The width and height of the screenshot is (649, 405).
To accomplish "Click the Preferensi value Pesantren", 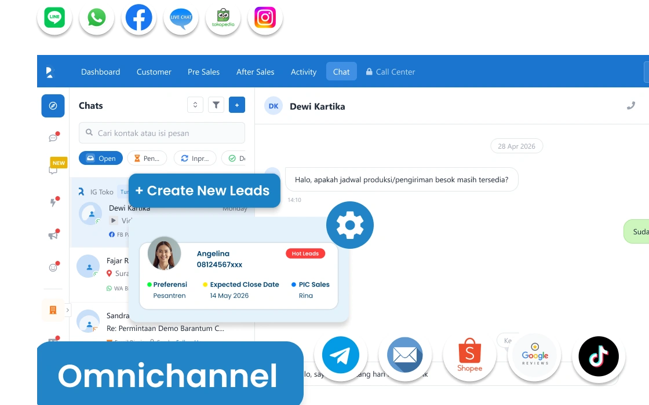I will pyautogui.click(x=169, y=296).
